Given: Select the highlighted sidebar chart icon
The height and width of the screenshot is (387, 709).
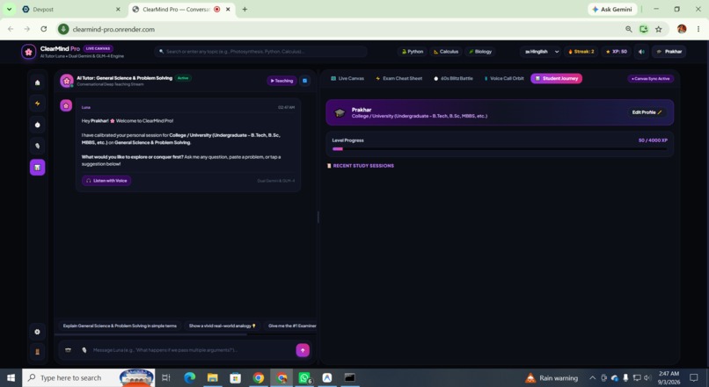Looking at the screenshot, I should [38, 168].
